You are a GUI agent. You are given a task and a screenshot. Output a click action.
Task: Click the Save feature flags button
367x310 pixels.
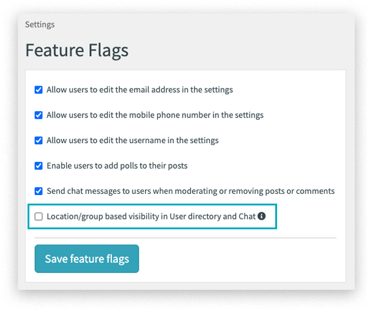tap(87, 259)
